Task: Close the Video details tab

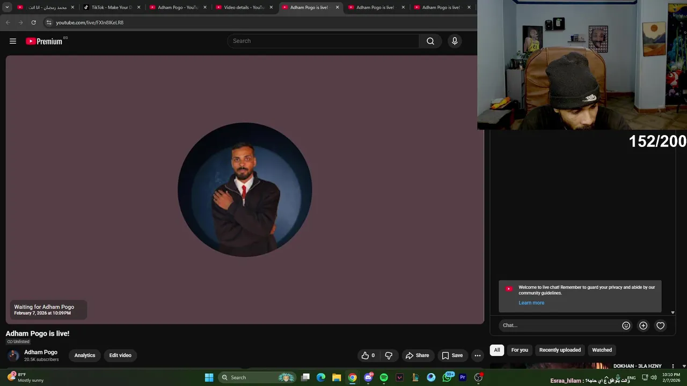Action: pyautogui.click(x=271, y=8)
